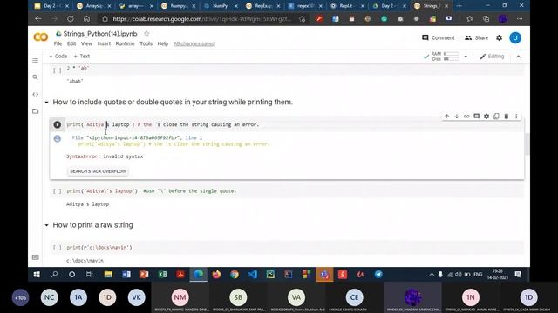
Task: Go to the Colab home logo
Action: [41, 37]
